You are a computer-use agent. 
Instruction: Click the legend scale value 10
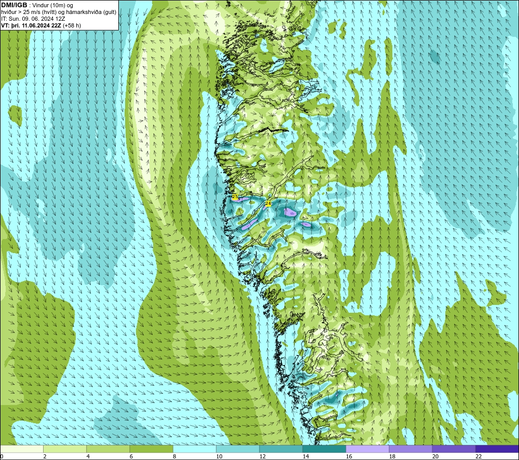(x=219, y=456)
